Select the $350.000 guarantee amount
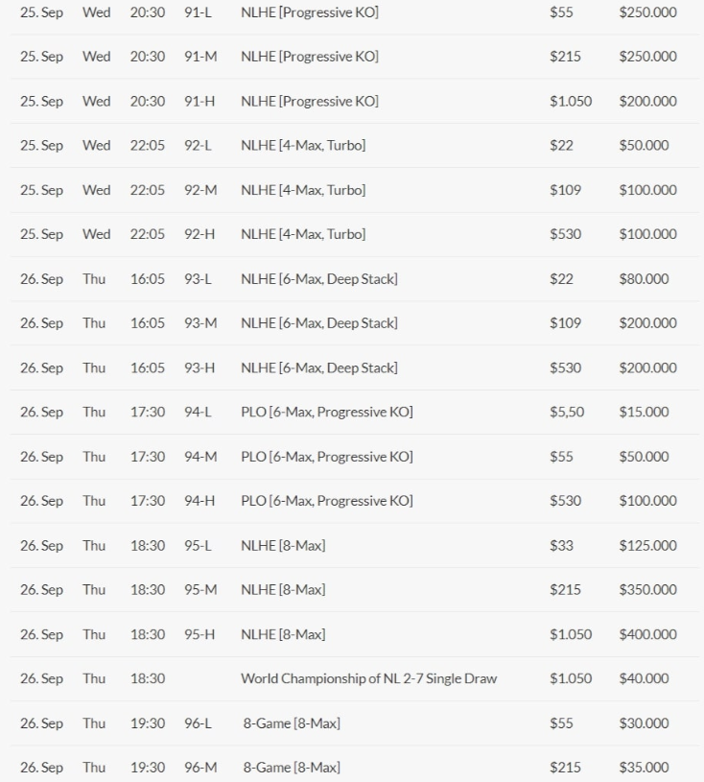Viewport: 704px width, 782px height. click(x=647, y=590)
